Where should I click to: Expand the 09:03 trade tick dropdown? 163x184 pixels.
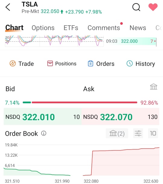[155, 41]
